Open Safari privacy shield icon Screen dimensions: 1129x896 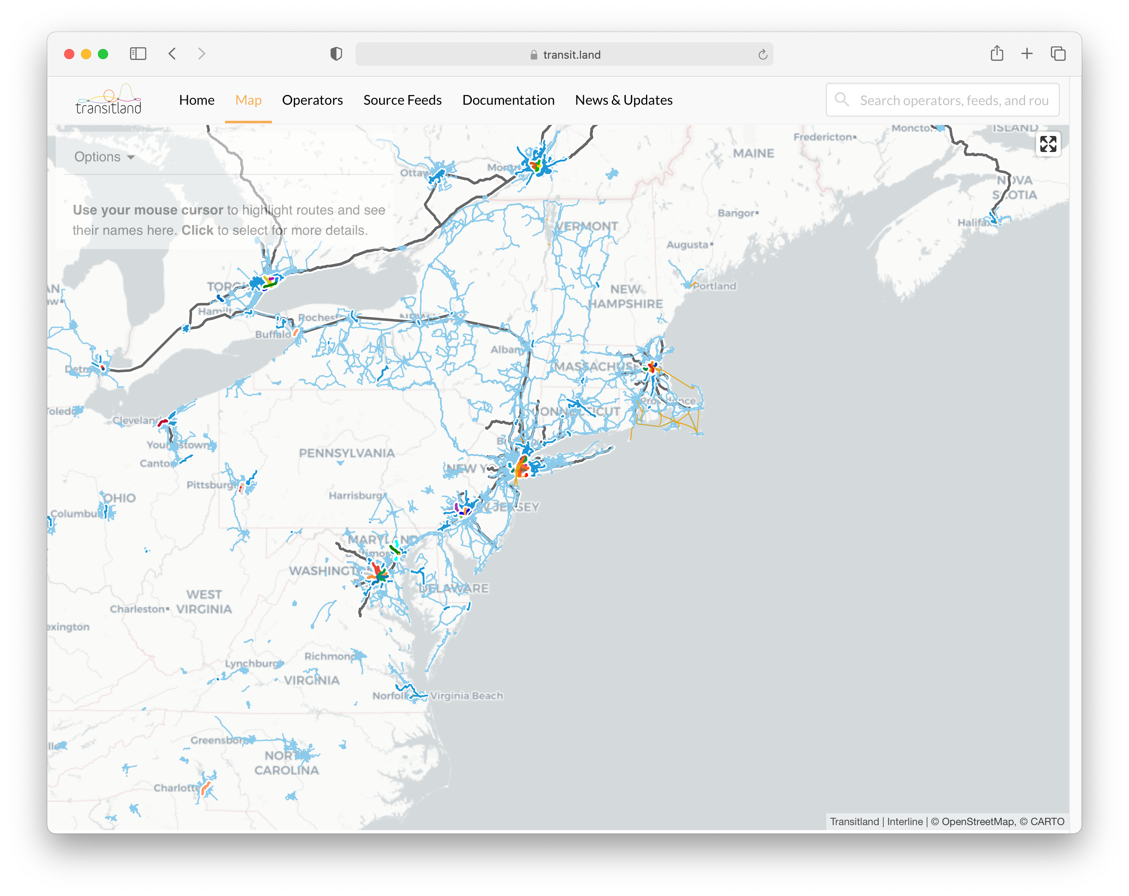tap(336, 54)
